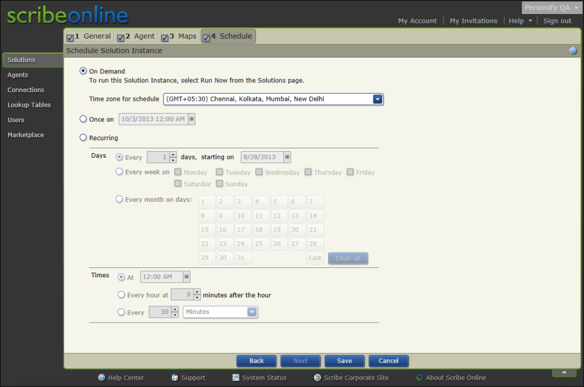Click the days interval spinner arrows

pos(173,157)
